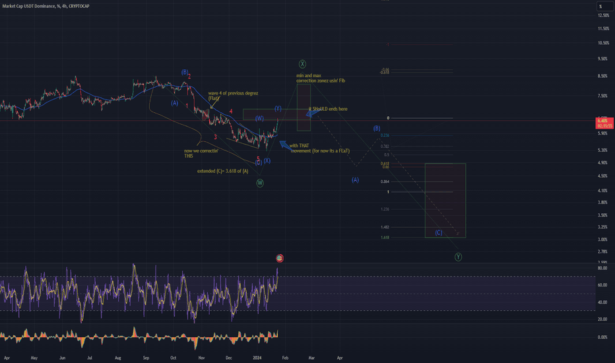Click the 4.10% price axis label
This screenshot has height=363, width=615.
[602, 191]
